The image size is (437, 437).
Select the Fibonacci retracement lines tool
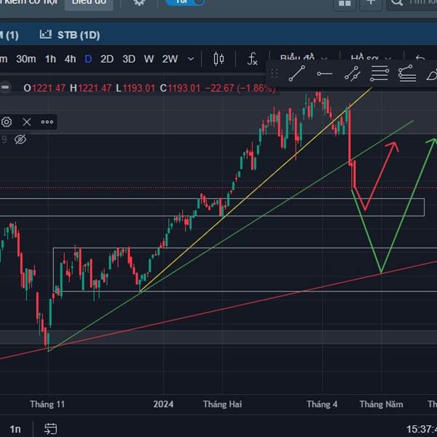(379, 74)
